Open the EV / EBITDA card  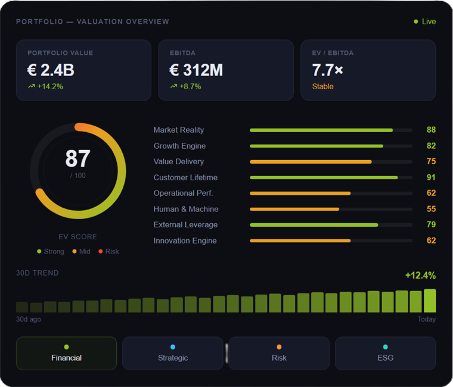point(368,70)
